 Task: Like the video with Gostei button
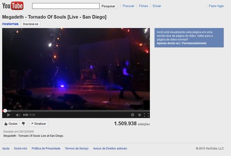click(11, 124)
